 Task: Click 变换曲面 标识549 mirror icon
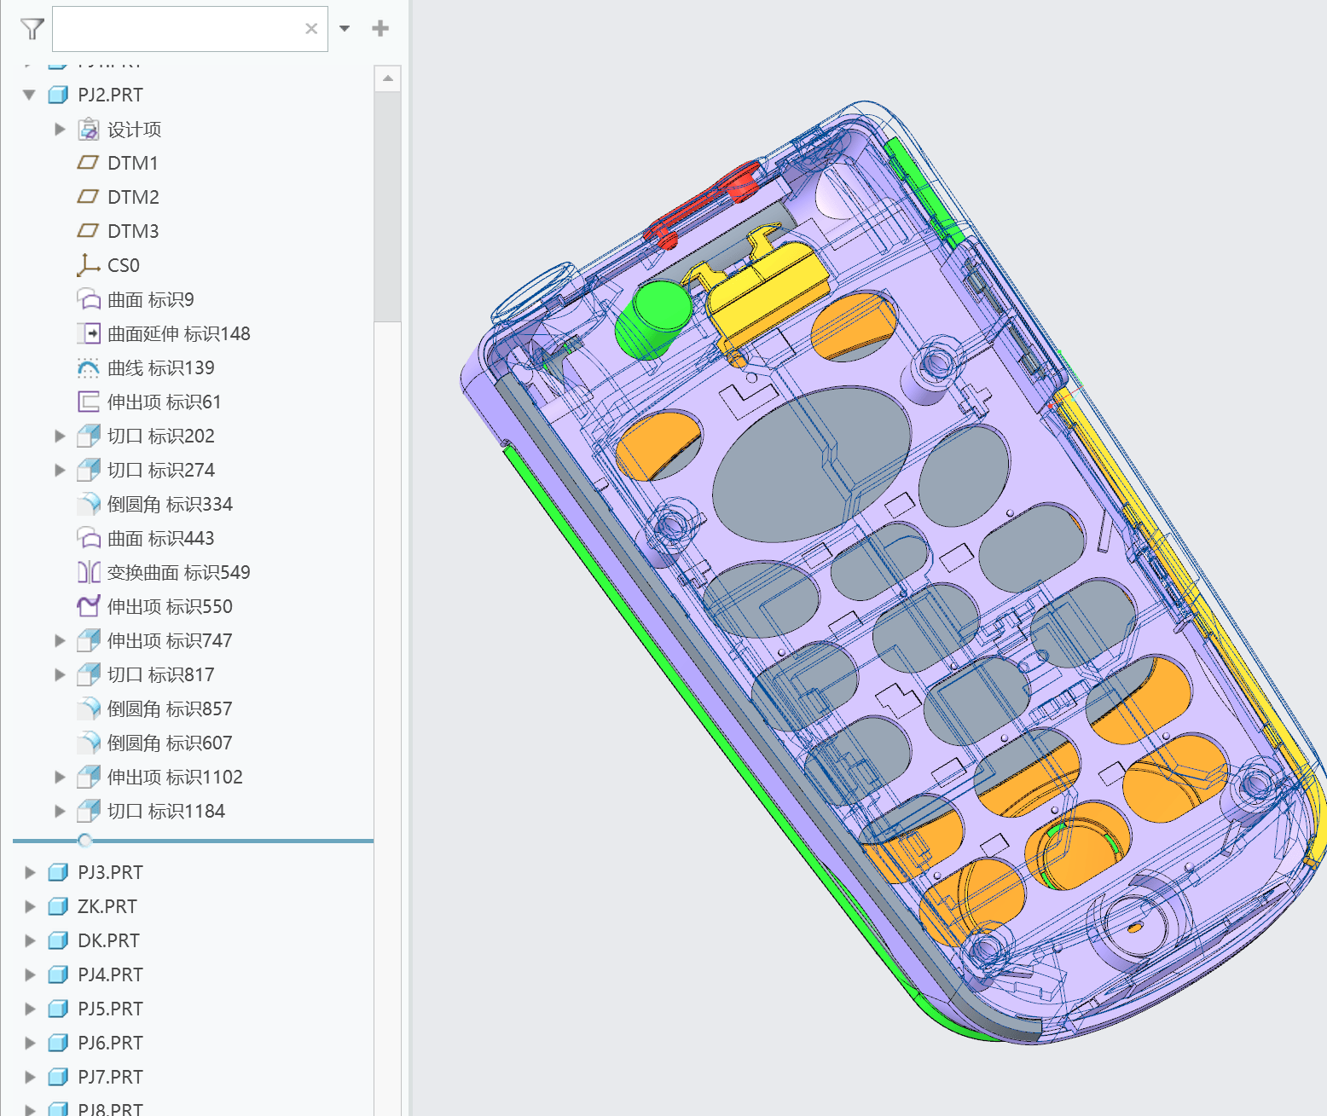pos(89,572)
